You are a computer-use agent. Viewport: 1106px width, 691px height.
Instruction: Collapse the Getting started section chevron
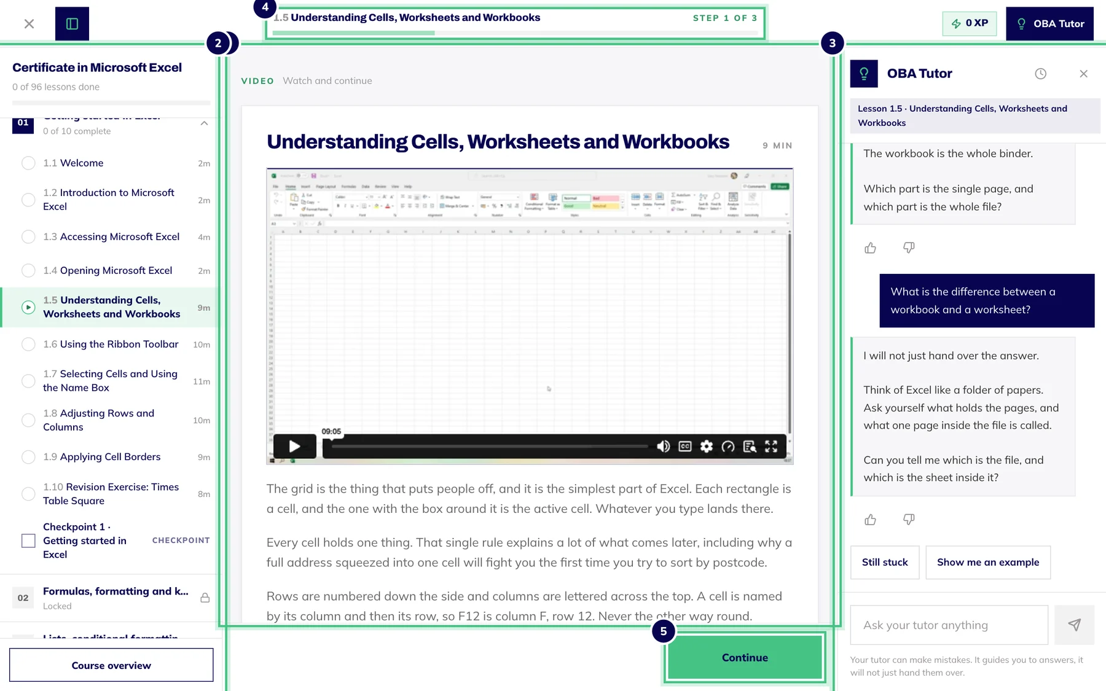click(204, 123)
